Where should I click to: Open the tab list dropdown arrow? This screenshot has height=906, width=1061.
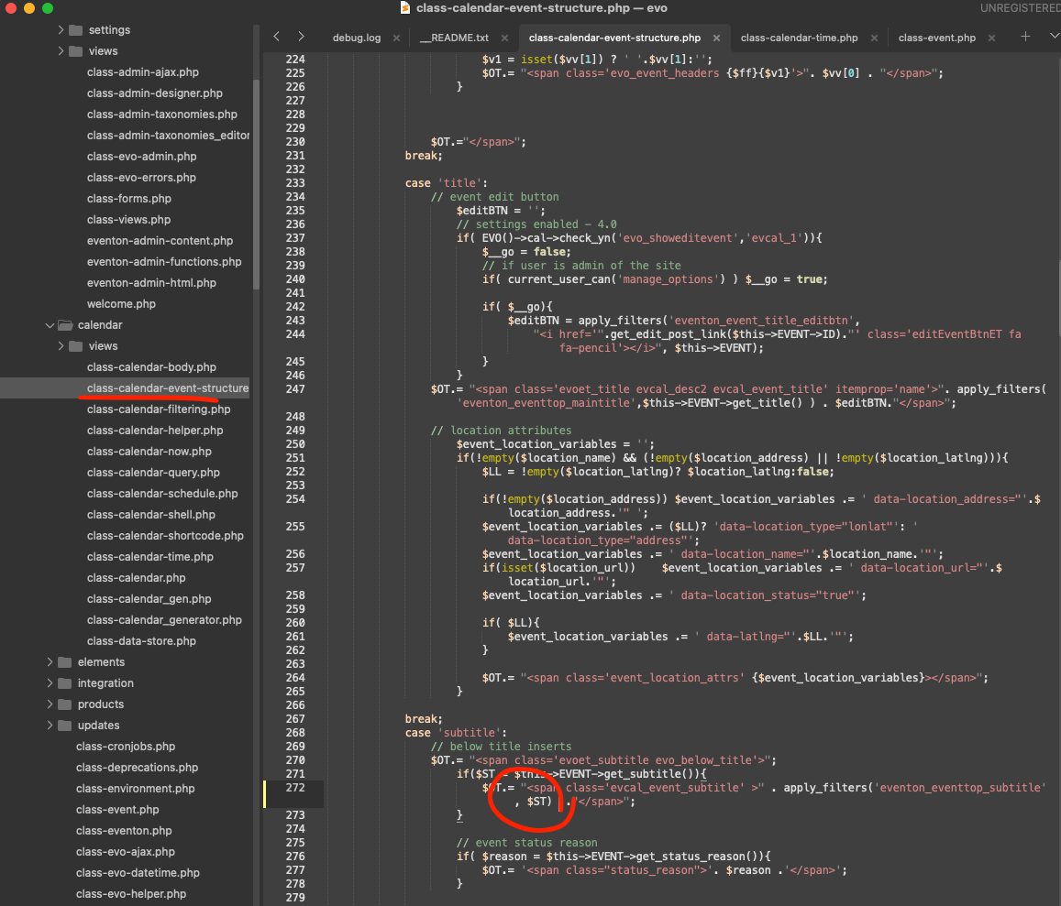[1054, 36]
